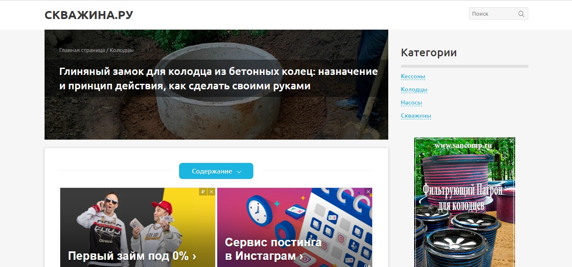Open the Колодцы category in sidebar
This screenshot has width=572, height=267.
tap(414, 90)
